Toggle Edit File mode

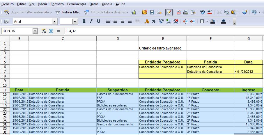[169, 12]
